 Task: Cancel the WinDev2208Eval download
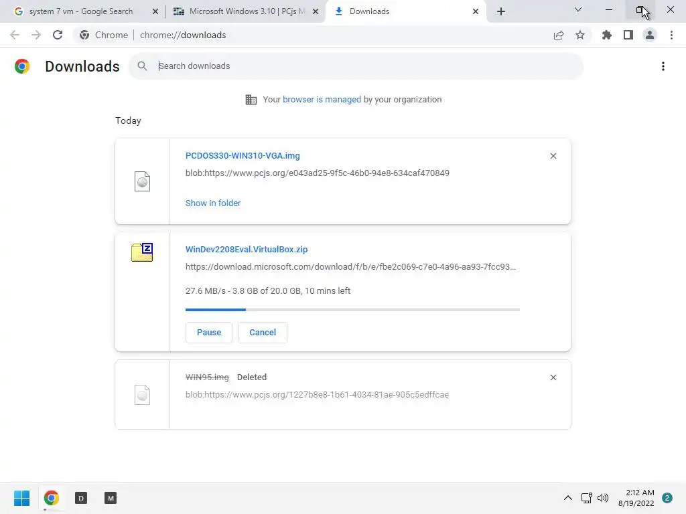(263, 333)
